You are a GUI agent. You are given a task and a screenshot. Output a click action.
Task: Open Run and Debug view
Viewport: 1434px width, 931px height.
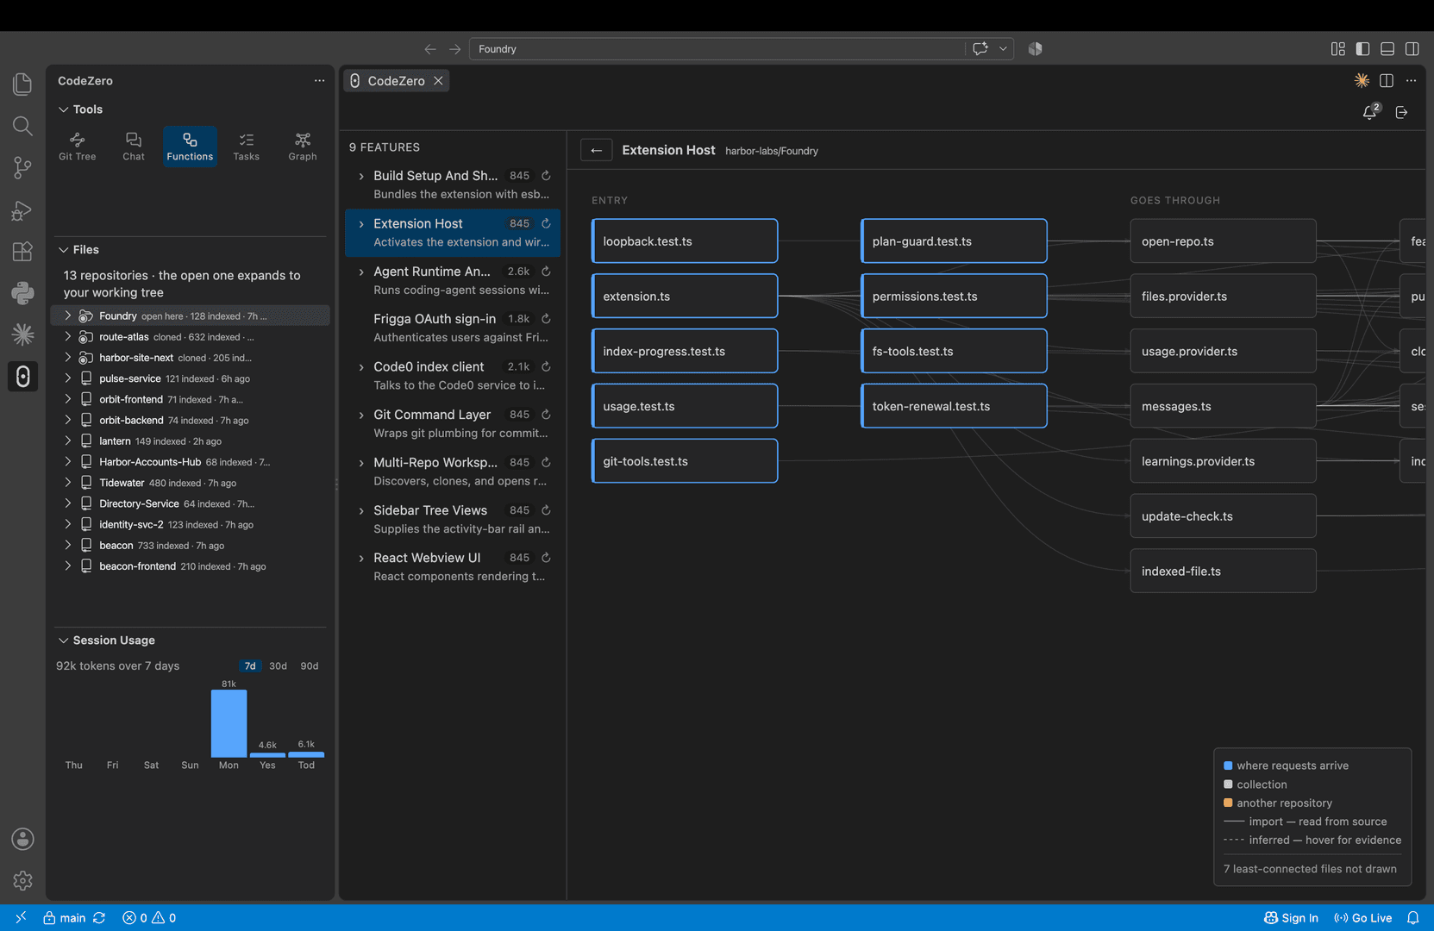pos(22,209)
